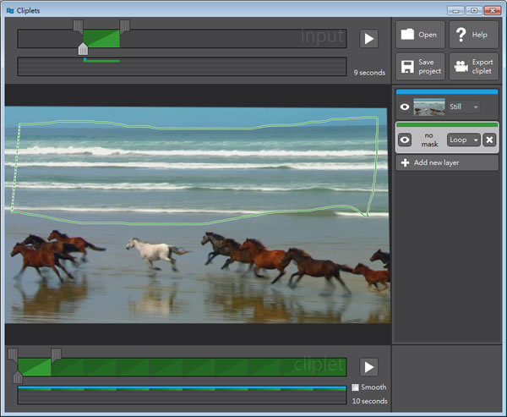This screenshot has width=507, height=417.
Task: Click the input timeline's right end marker
Action: 125,26
